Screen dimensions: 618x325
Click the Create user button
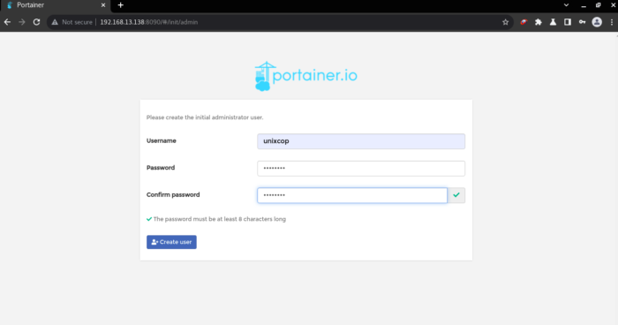point(171,242)
